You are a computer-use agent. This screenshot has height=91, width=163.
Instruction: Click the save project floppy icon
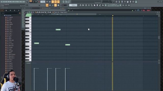click(128, 2)
